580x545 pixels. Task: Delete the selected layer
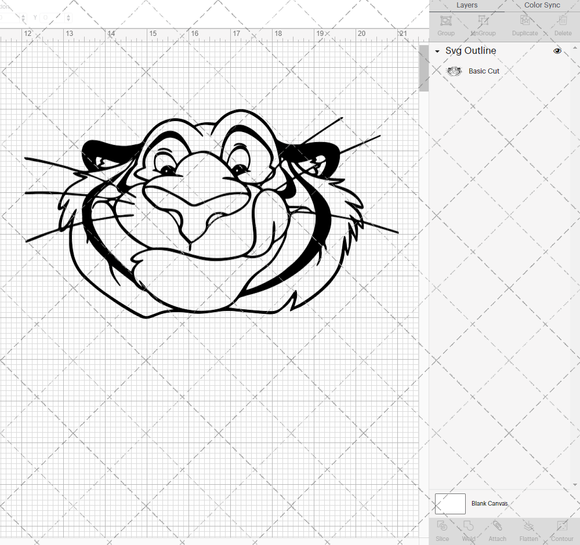click(x=562, y=24)
